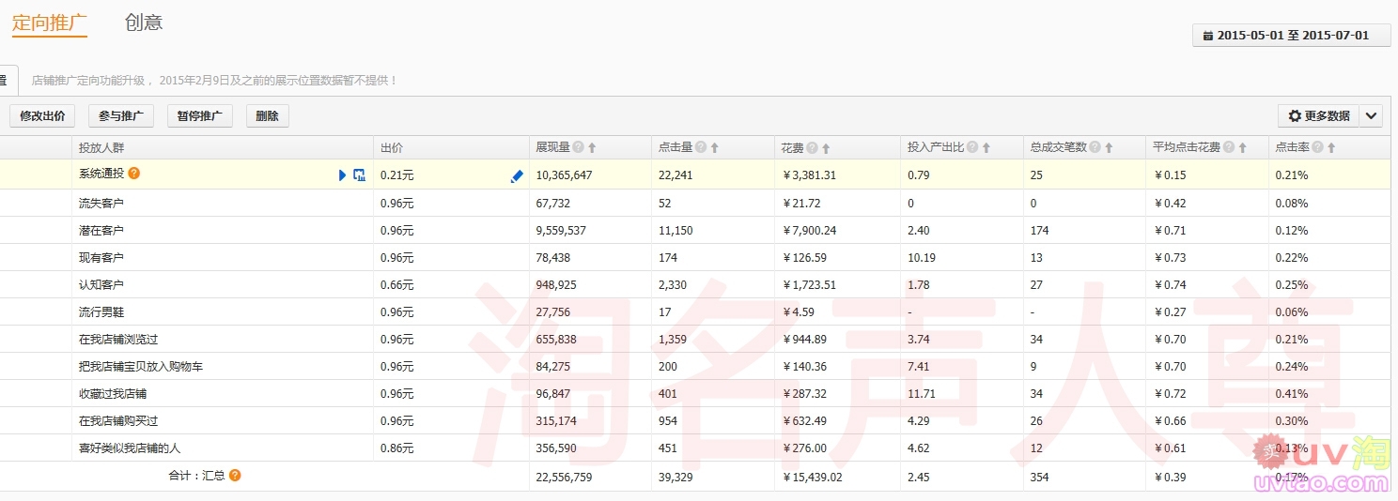This screenshot has height=501, width=1398.
Task: Sort by 点击量 using its arrow icon
Action: coord(714,147)
